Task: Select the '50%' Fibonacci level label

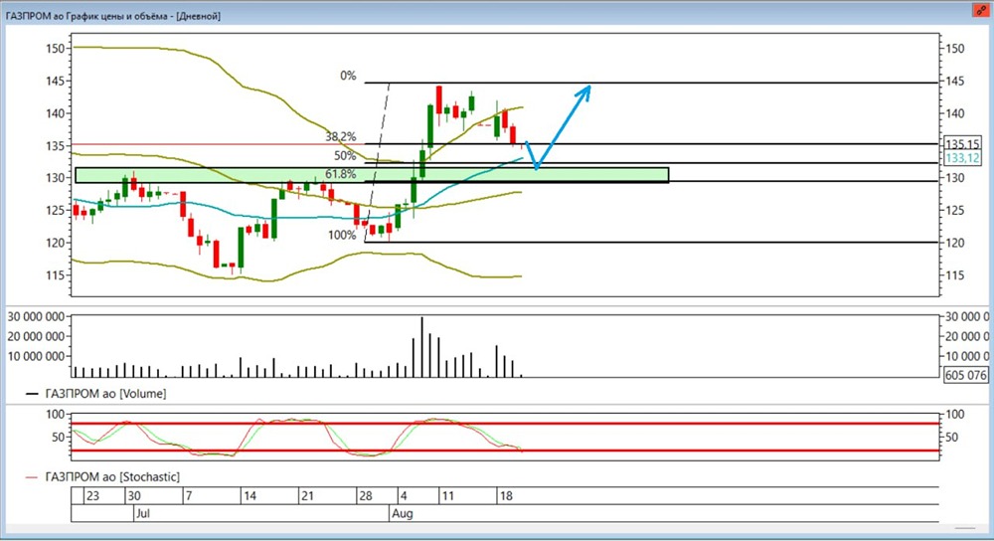Action: pyautogui.click(x=345, y=155)
